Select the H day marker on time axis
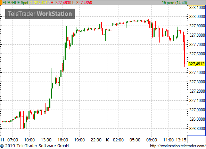This screenshot has width=206, height=149. coord(2,140)
